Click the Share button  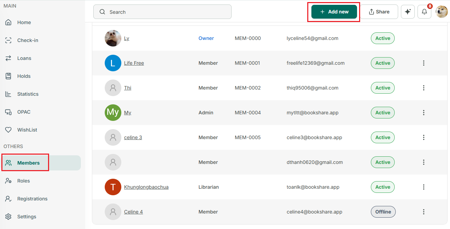point(379,12)
